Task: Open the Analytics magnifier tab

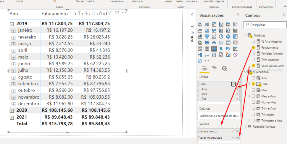Action: [225, 69]
